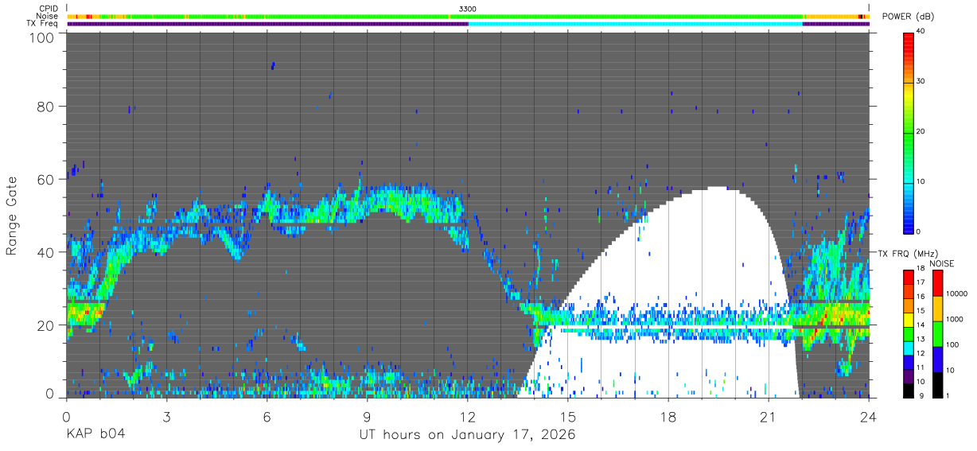Click hour tick label 12
Viewport: 977px width, 451px height.
pyautogui.click(x=468, y=416)
